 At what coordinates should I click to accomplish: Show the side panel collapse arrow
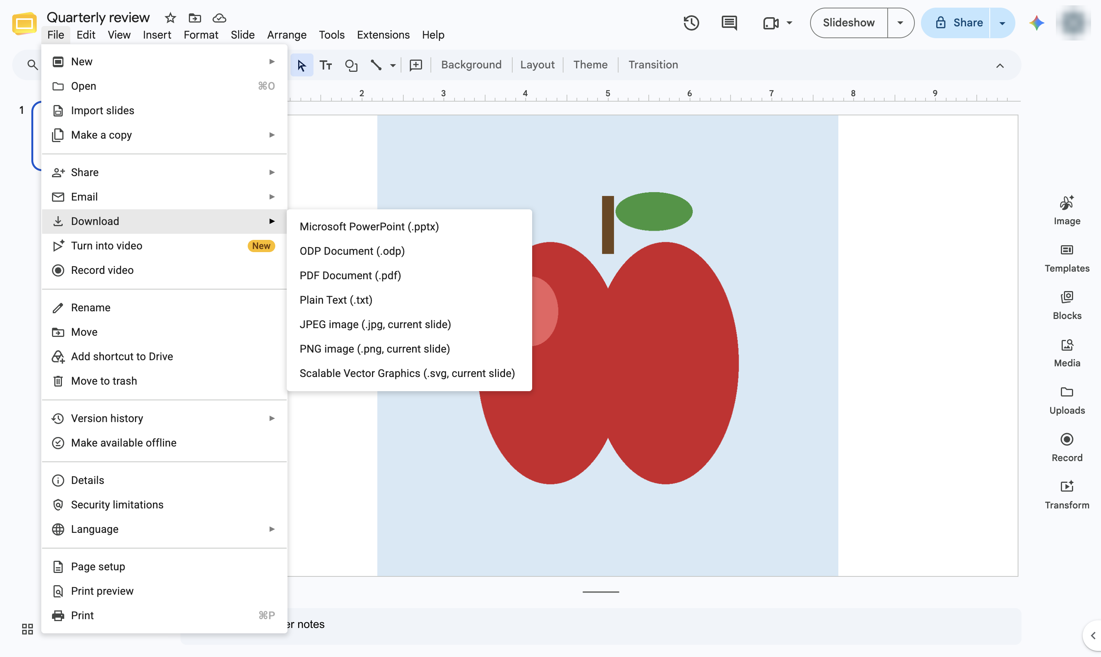tap(1093, 636)
